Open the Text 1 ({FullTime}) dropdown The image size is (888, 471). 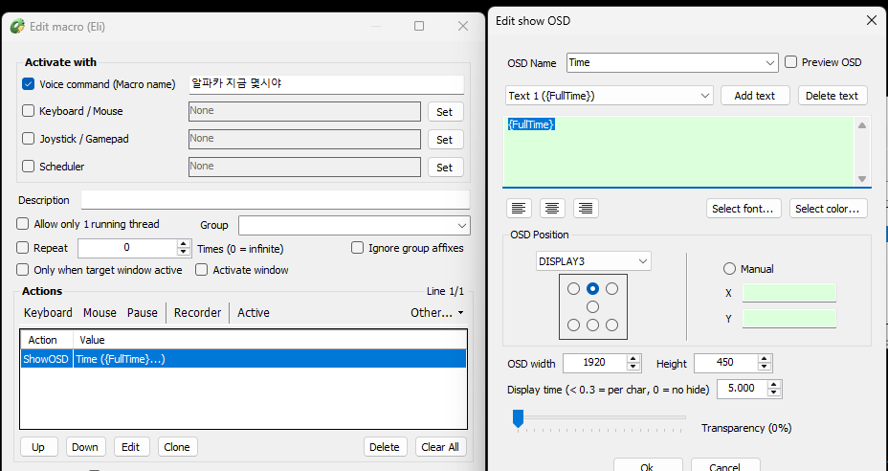coord(609,95)
